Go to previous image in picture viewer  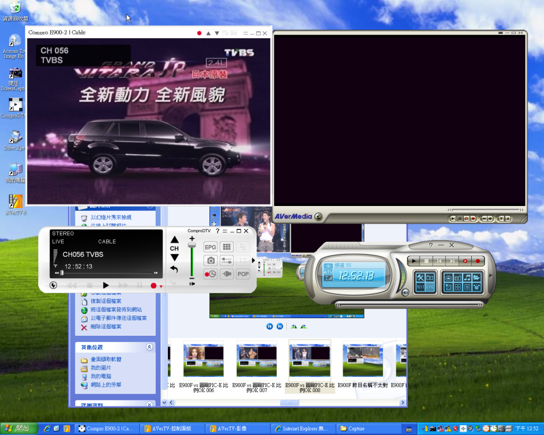[x=269, y=327]
